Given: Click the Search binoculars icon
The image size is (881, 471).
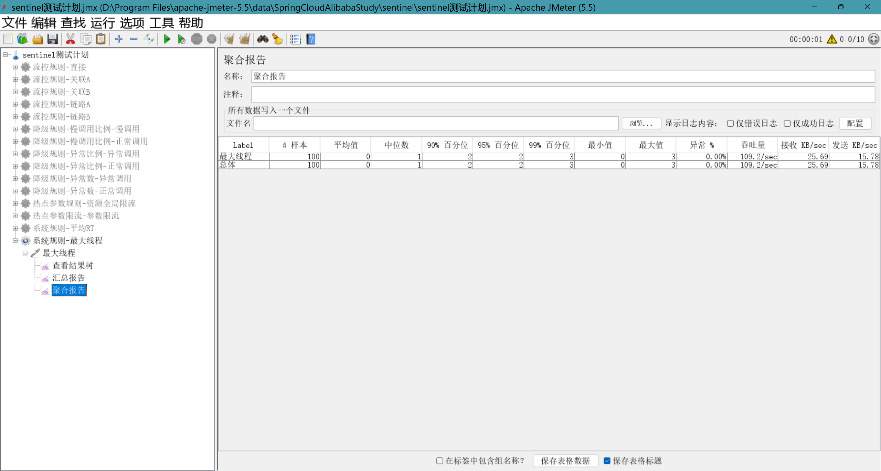Looking at the screenshot, I should pyautogui.click(x=263, y=39).
